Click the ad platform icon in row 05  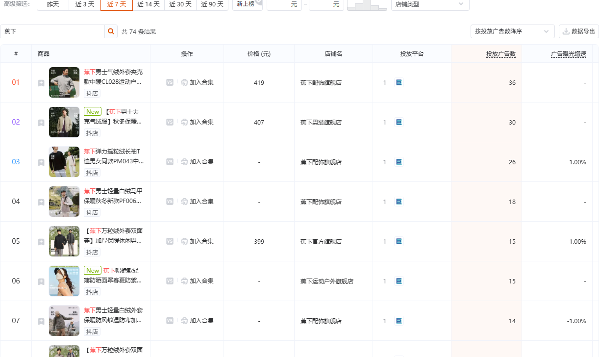(399, 241)
